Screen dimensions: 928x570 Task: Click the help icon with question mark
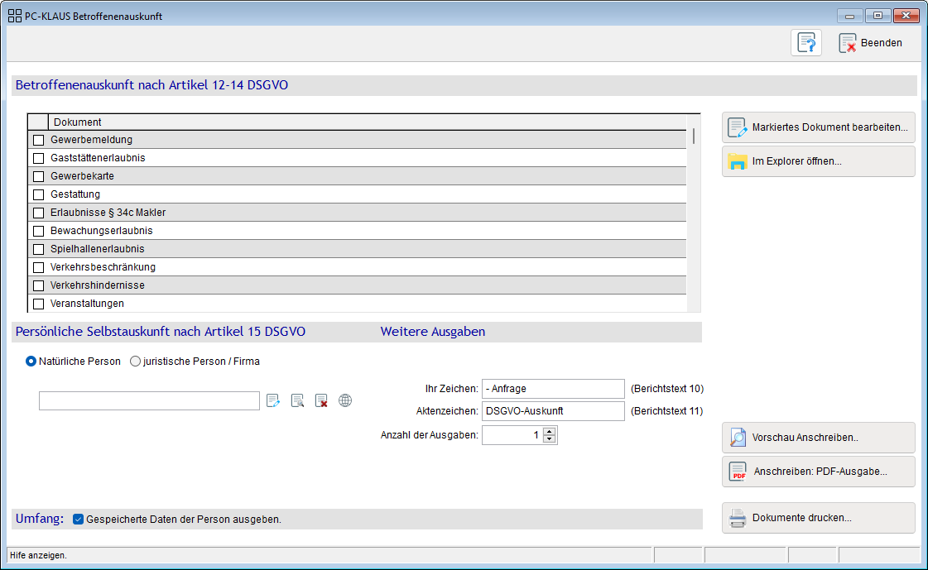[x=805, y=43]
